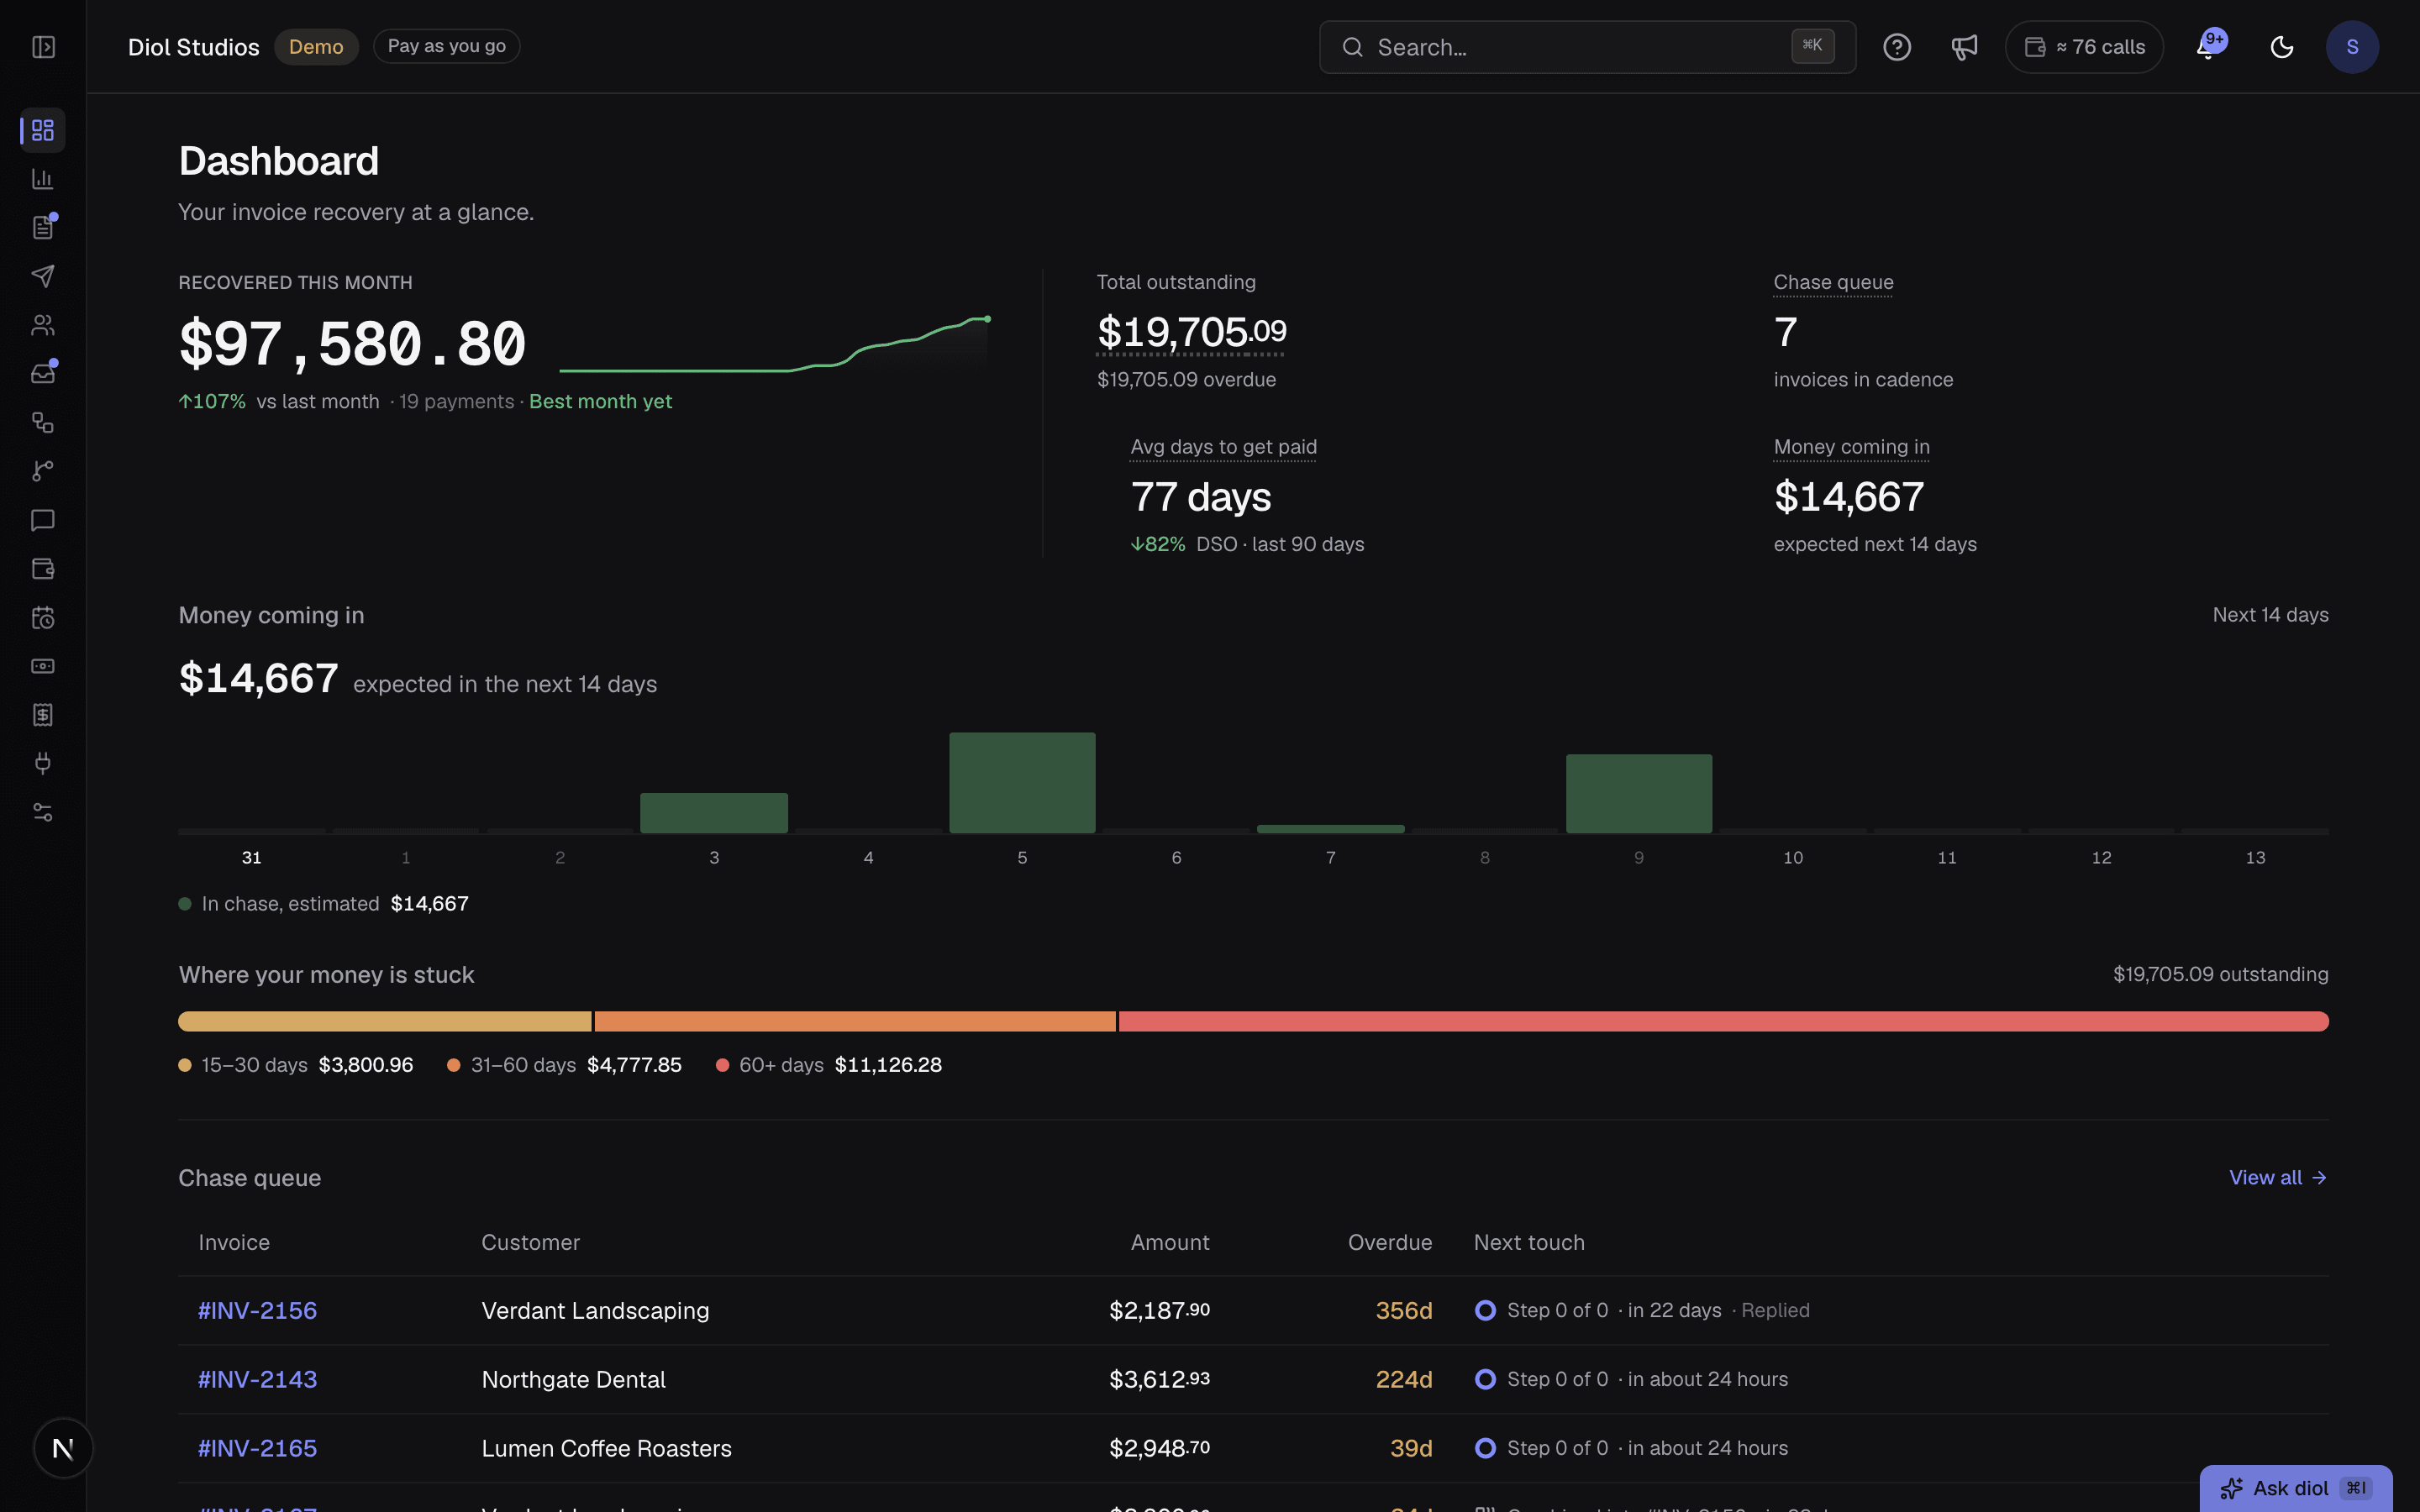Open the Ask diol assistant button
The height and width of the screenshot is (1512, 2420).
point(2295,1488)
